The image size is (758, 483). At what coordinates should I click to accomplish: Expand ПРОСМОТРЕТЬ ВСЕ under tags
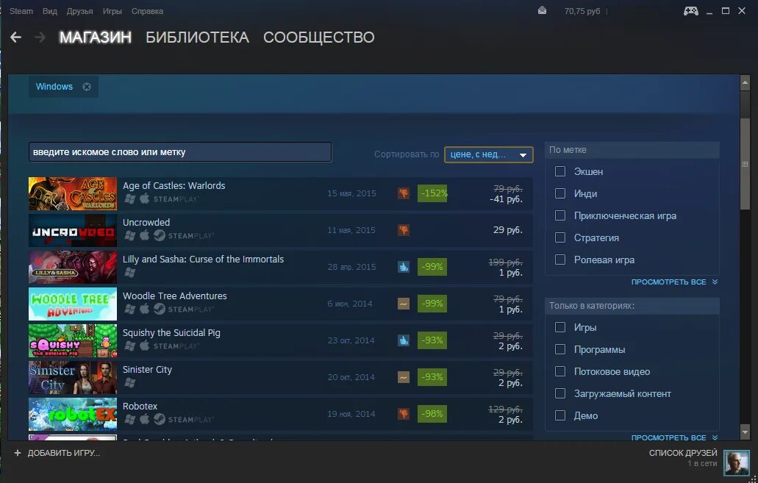(x=674, y=282)
